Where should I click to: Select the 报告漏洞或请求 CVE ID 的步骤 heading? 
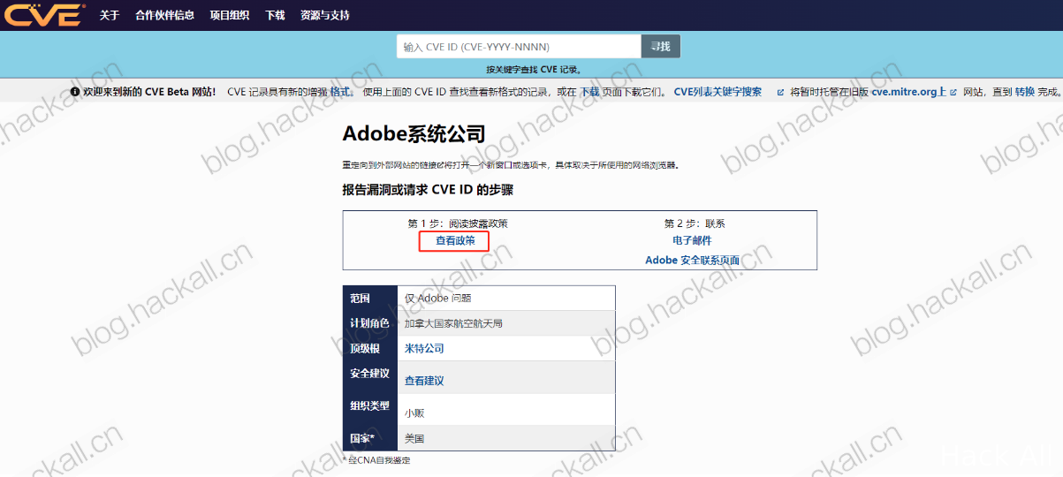[x=428, y=189]
